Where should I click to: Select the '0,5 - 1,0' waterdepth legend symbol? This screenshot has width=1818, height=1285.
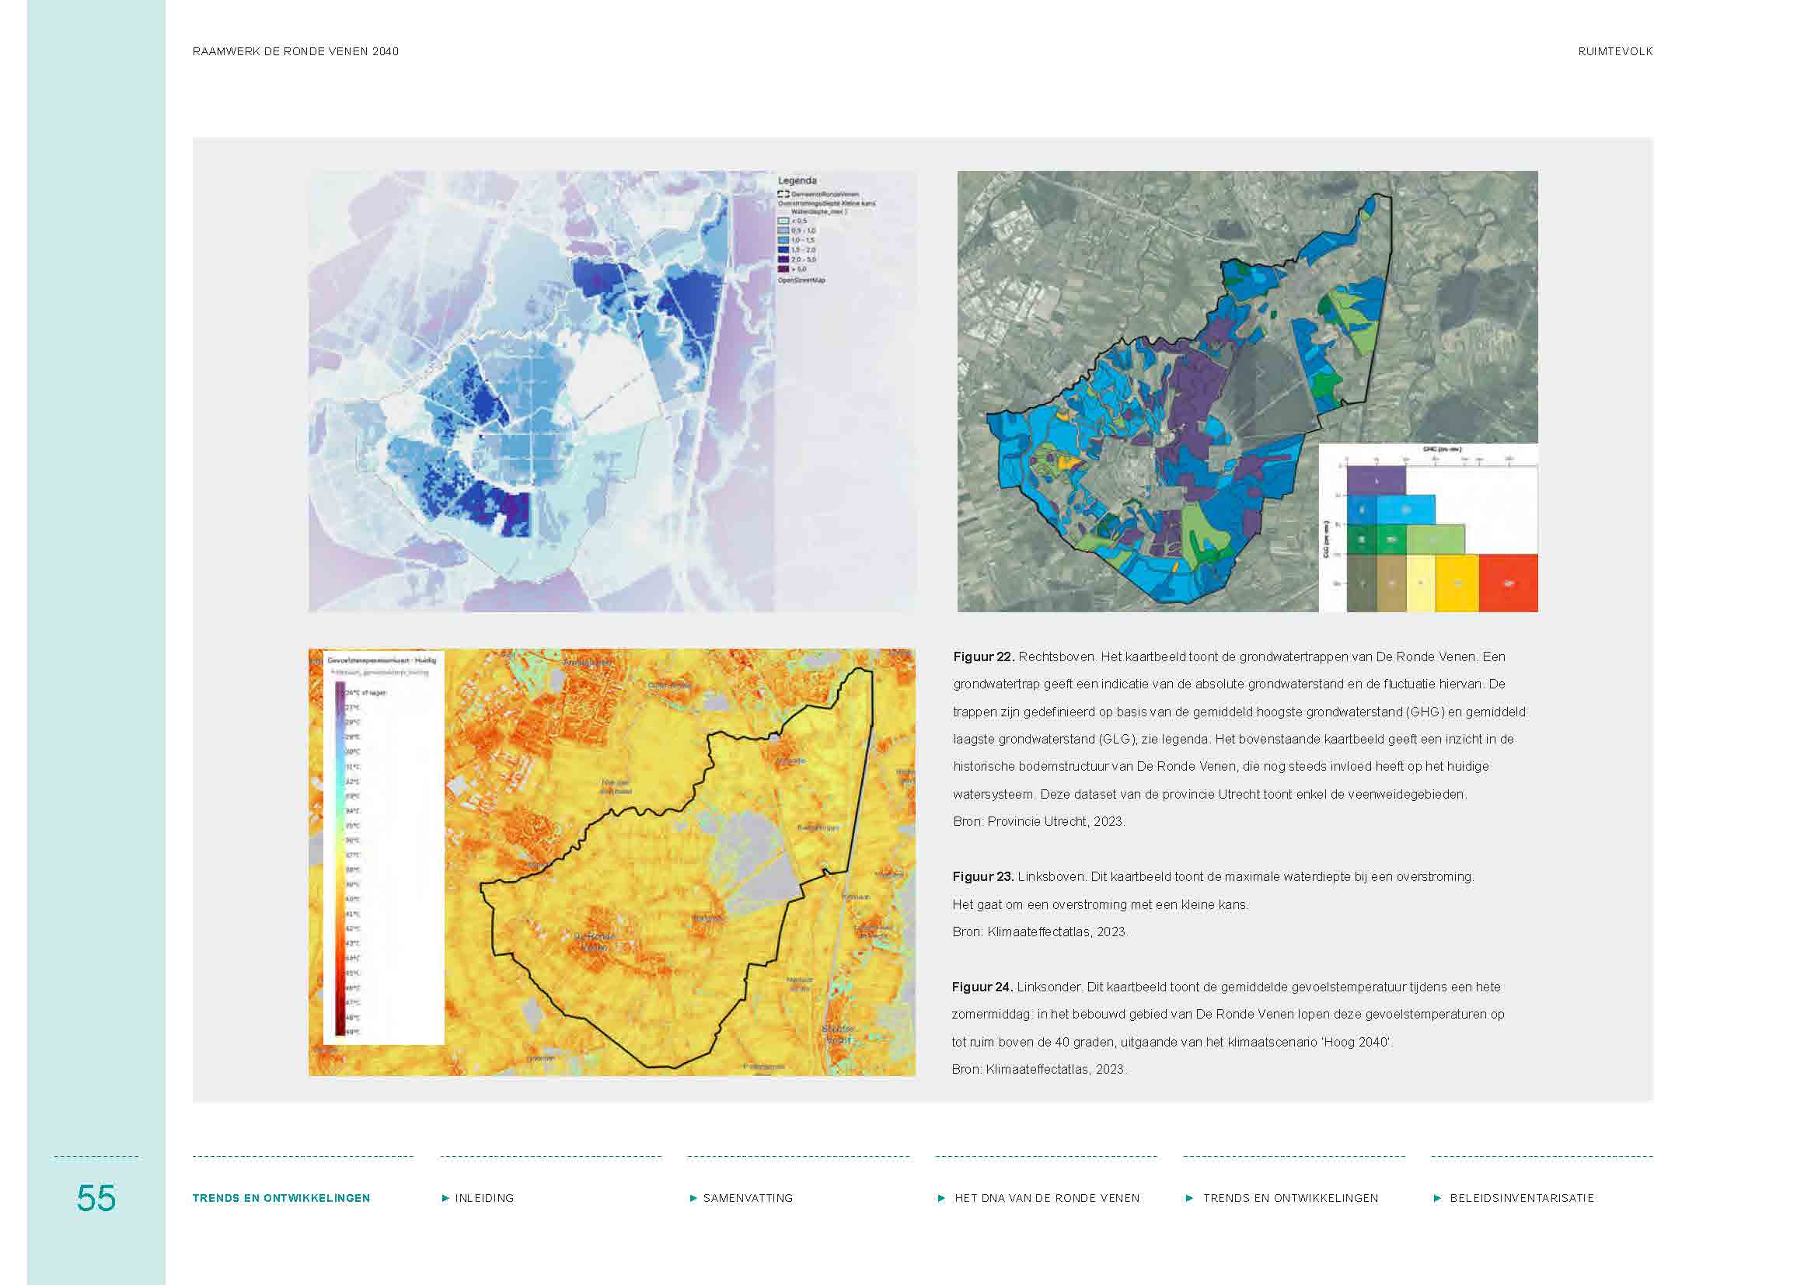783,232
